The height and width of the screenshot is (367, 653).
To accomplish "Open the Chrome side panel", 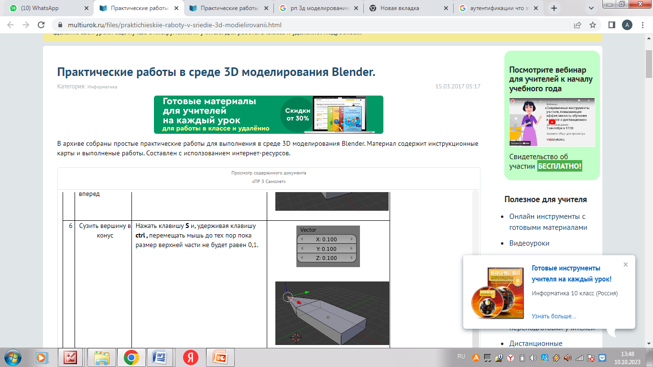I will (611, 25).
